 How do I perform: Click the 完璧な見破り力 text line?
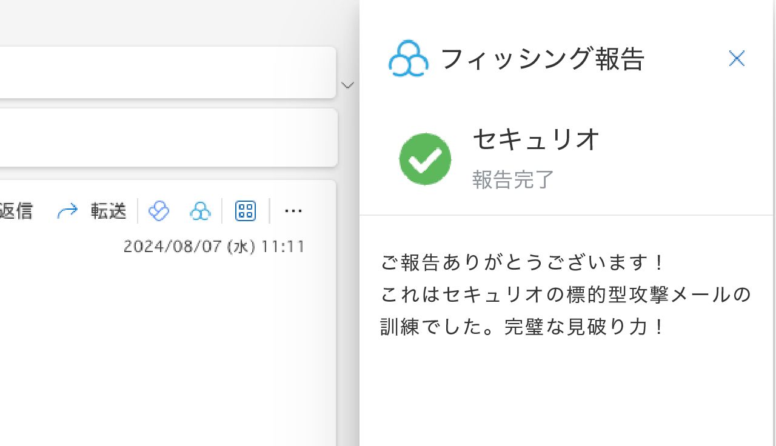coord(524,327)
